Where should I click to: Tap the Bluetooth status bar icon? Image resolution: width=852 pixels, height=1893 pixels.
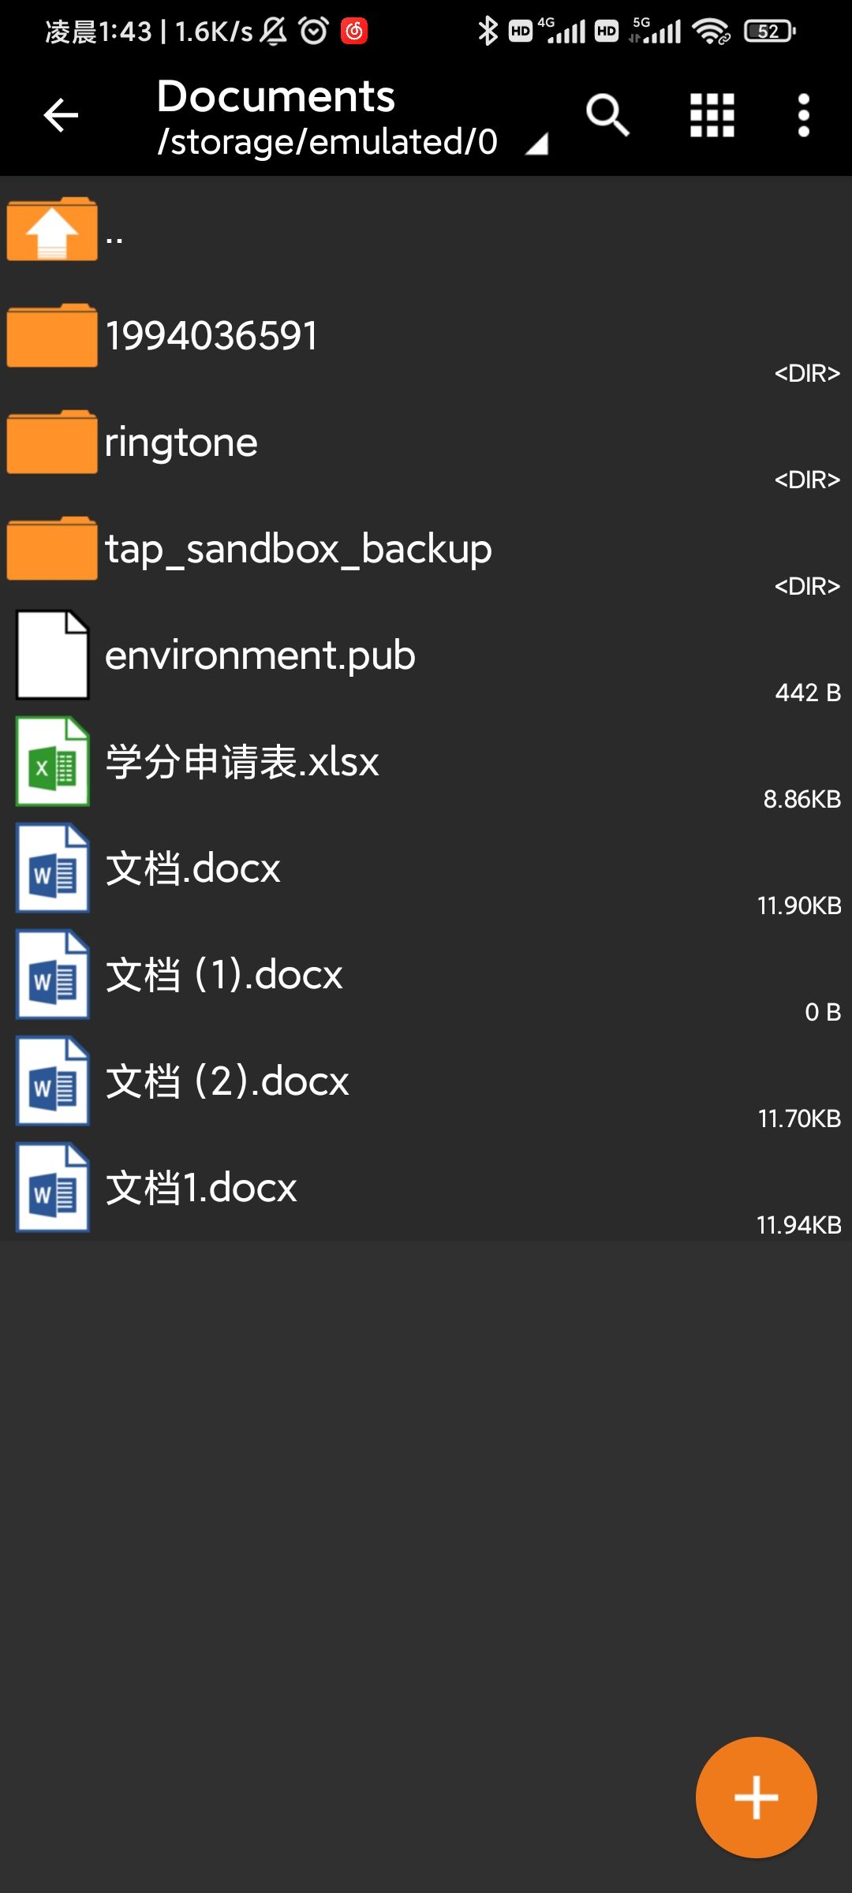point(488,32)
